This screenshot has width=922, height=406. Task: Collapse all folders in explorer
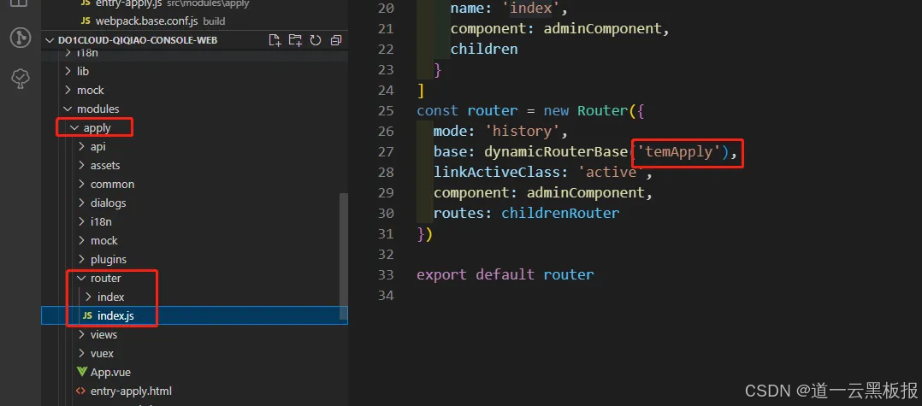[336, 40]
